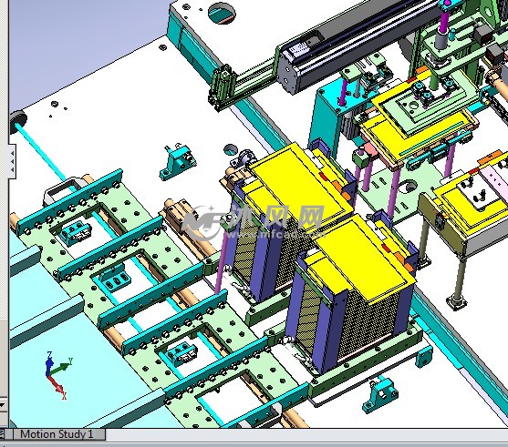Select the large round hole in top plate

tap(222, 13)
